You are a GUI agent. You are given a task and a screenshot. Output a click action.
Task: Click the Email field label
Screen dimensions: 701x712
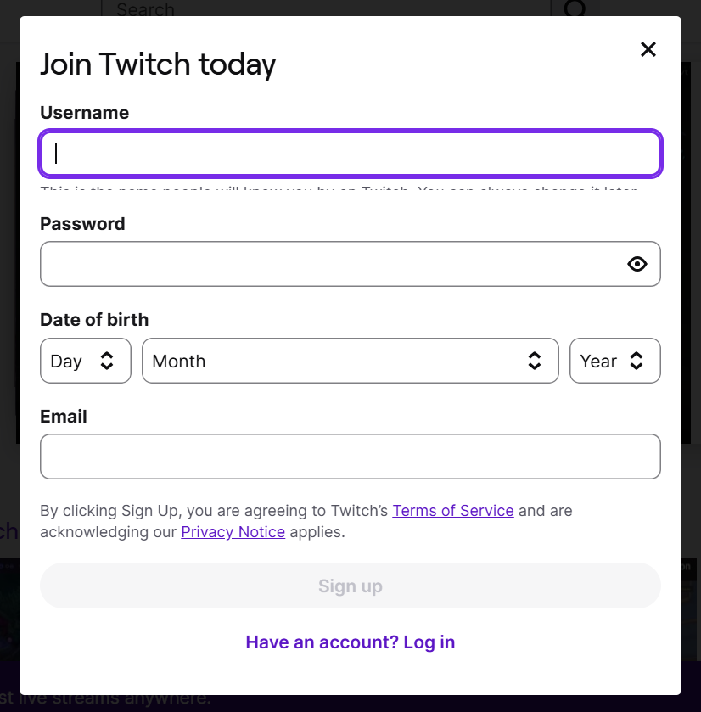coord(64,417)
